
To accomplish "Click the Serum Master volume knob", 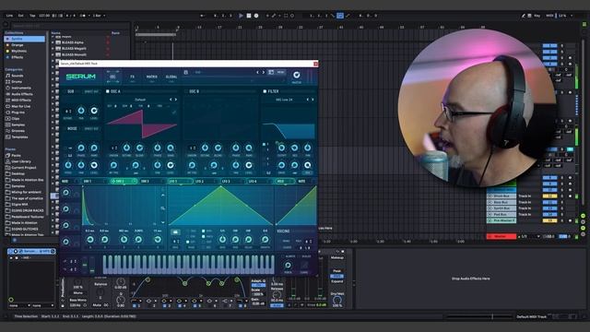I will point(297,75).
